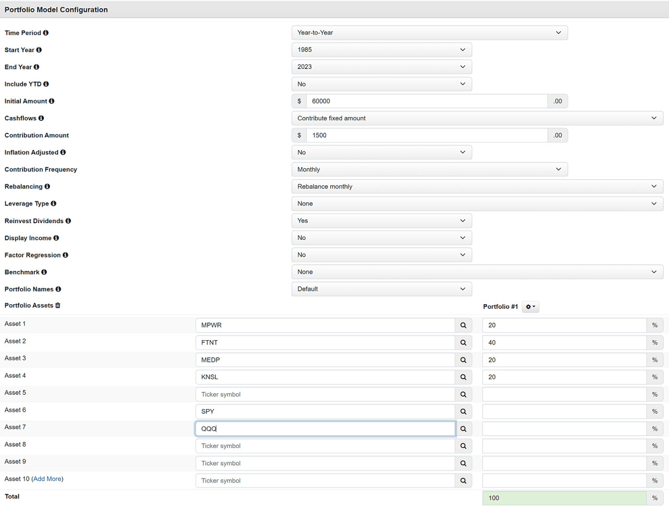669x509 pixels.
Task: Open the Reinvest Dividends Yes dropdown
Action: [x=382, y=221]
